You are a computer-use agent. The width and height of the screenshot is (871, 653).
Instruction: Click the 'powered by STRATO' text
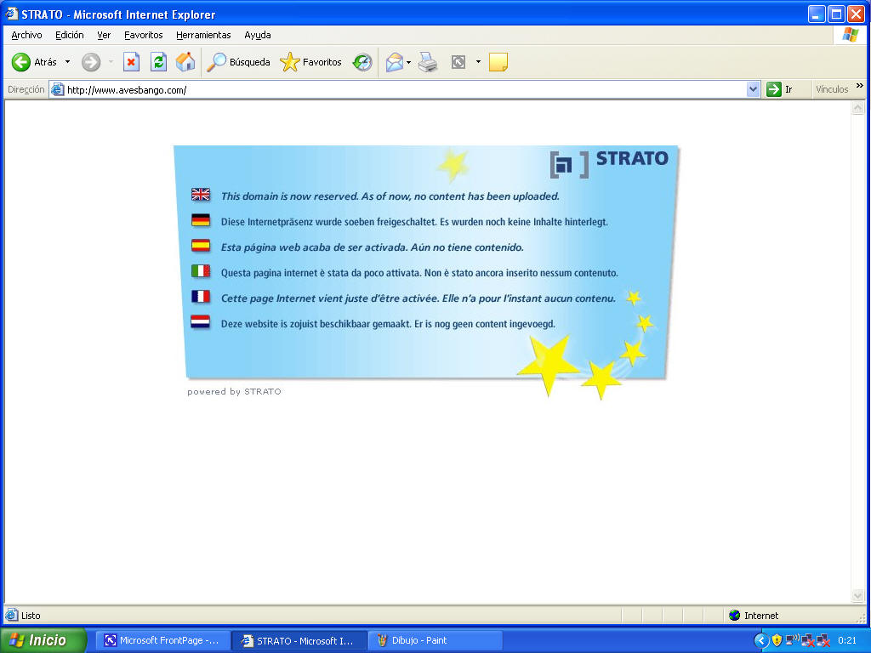click(x=234, y=391)
